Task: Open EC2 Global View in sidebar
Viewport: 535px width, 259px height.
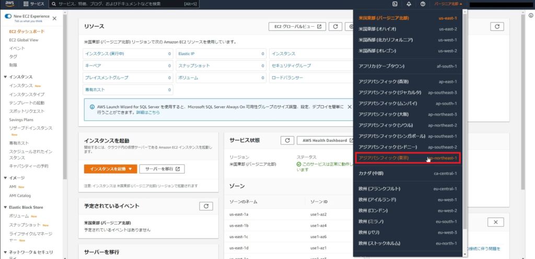Action: tap(24, 40)
